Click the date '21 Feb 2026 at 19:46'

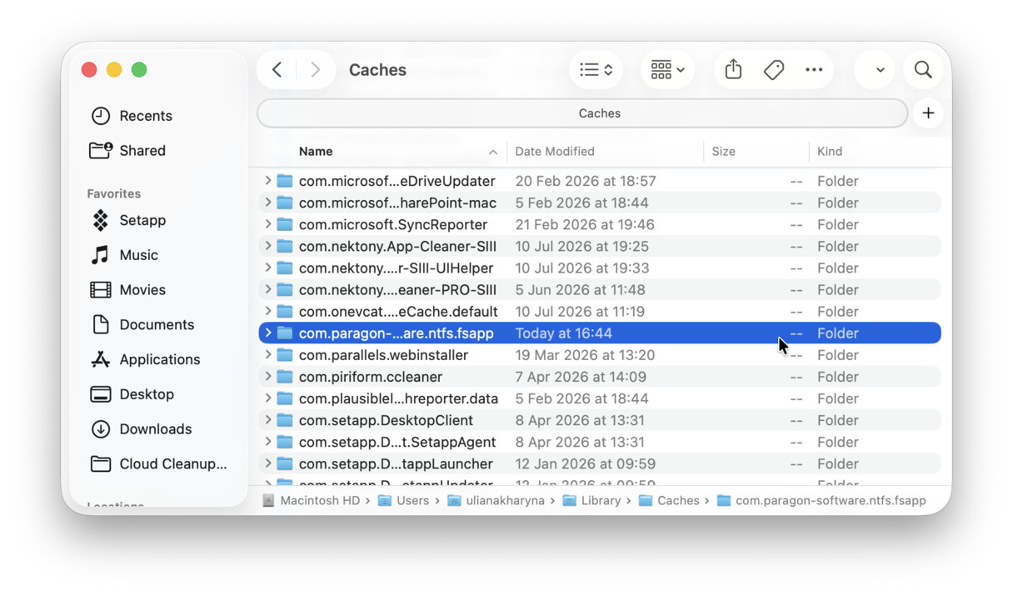[585, 224]
